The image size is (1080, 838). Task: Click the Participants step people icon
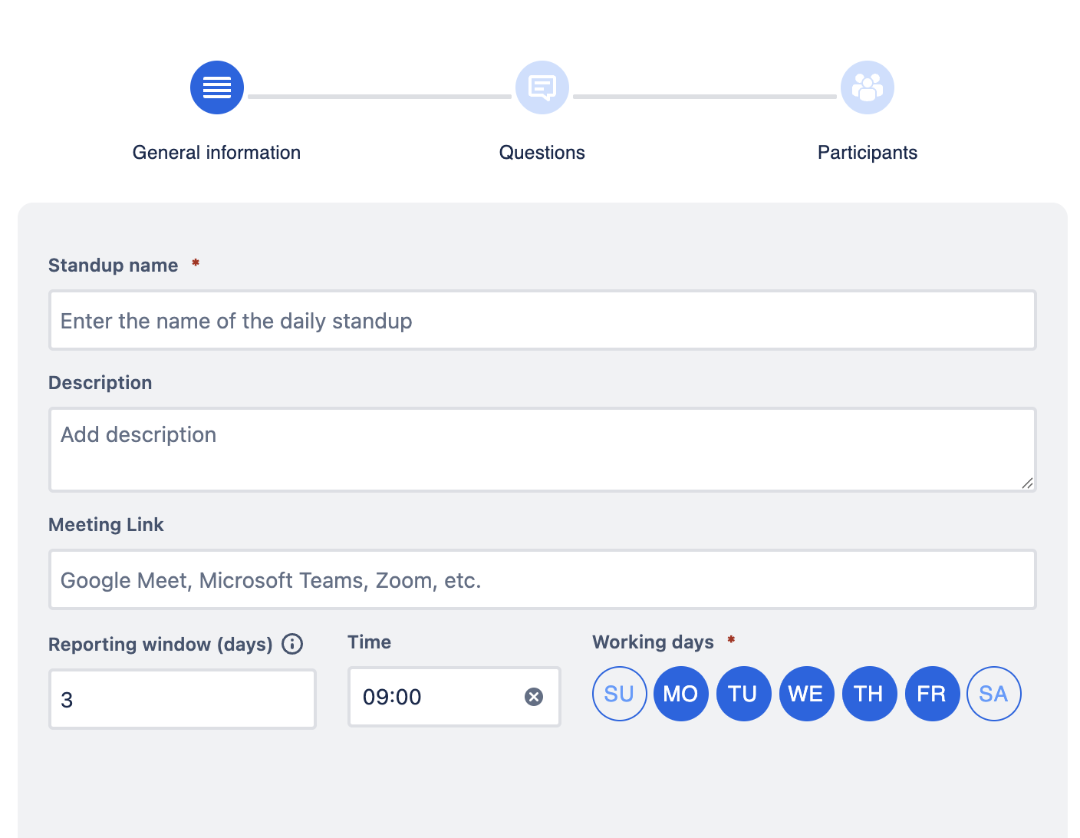pyautogui.click(x=868, y=87)
